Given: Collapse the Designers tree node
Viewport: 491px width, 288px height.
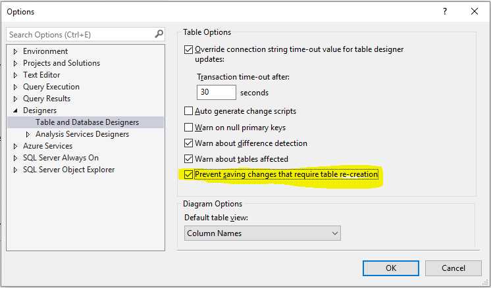Looking at the screenshot, I should [x=16, y=110].
